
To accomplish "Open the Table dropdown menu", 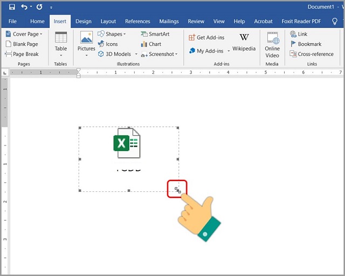I will tap(61, 42).
